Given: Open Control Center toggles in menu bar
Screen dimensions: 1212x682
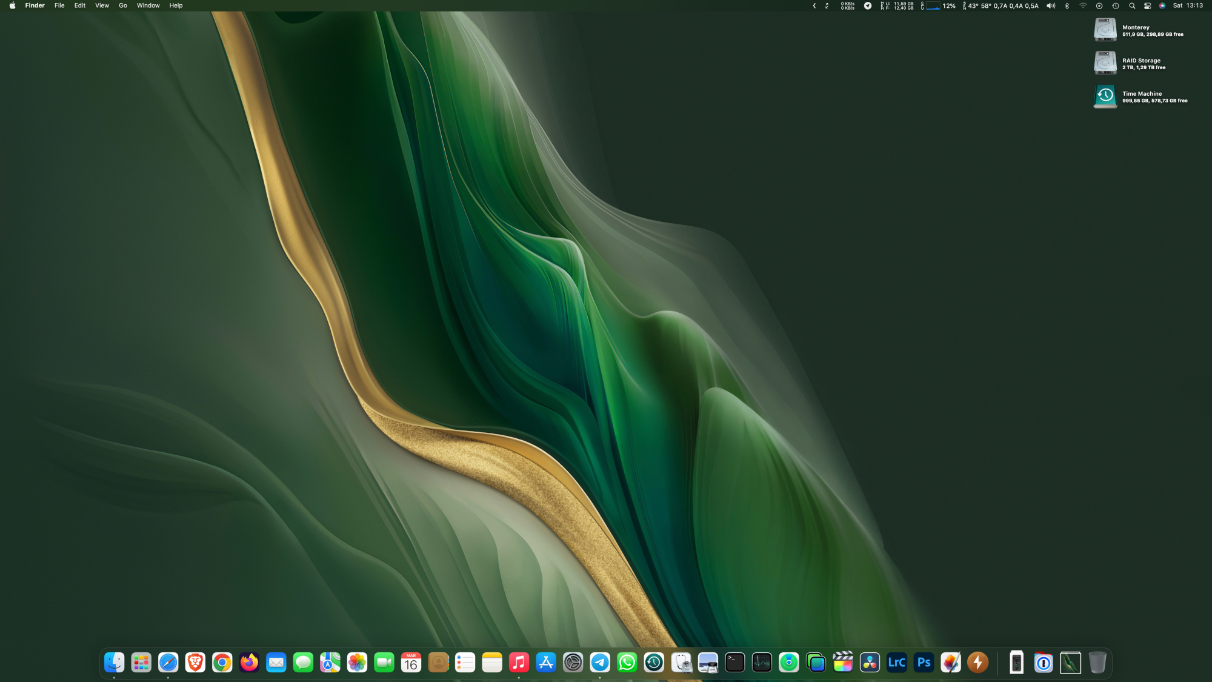Looking at the screenshot, I should [x=1147, y=5].
